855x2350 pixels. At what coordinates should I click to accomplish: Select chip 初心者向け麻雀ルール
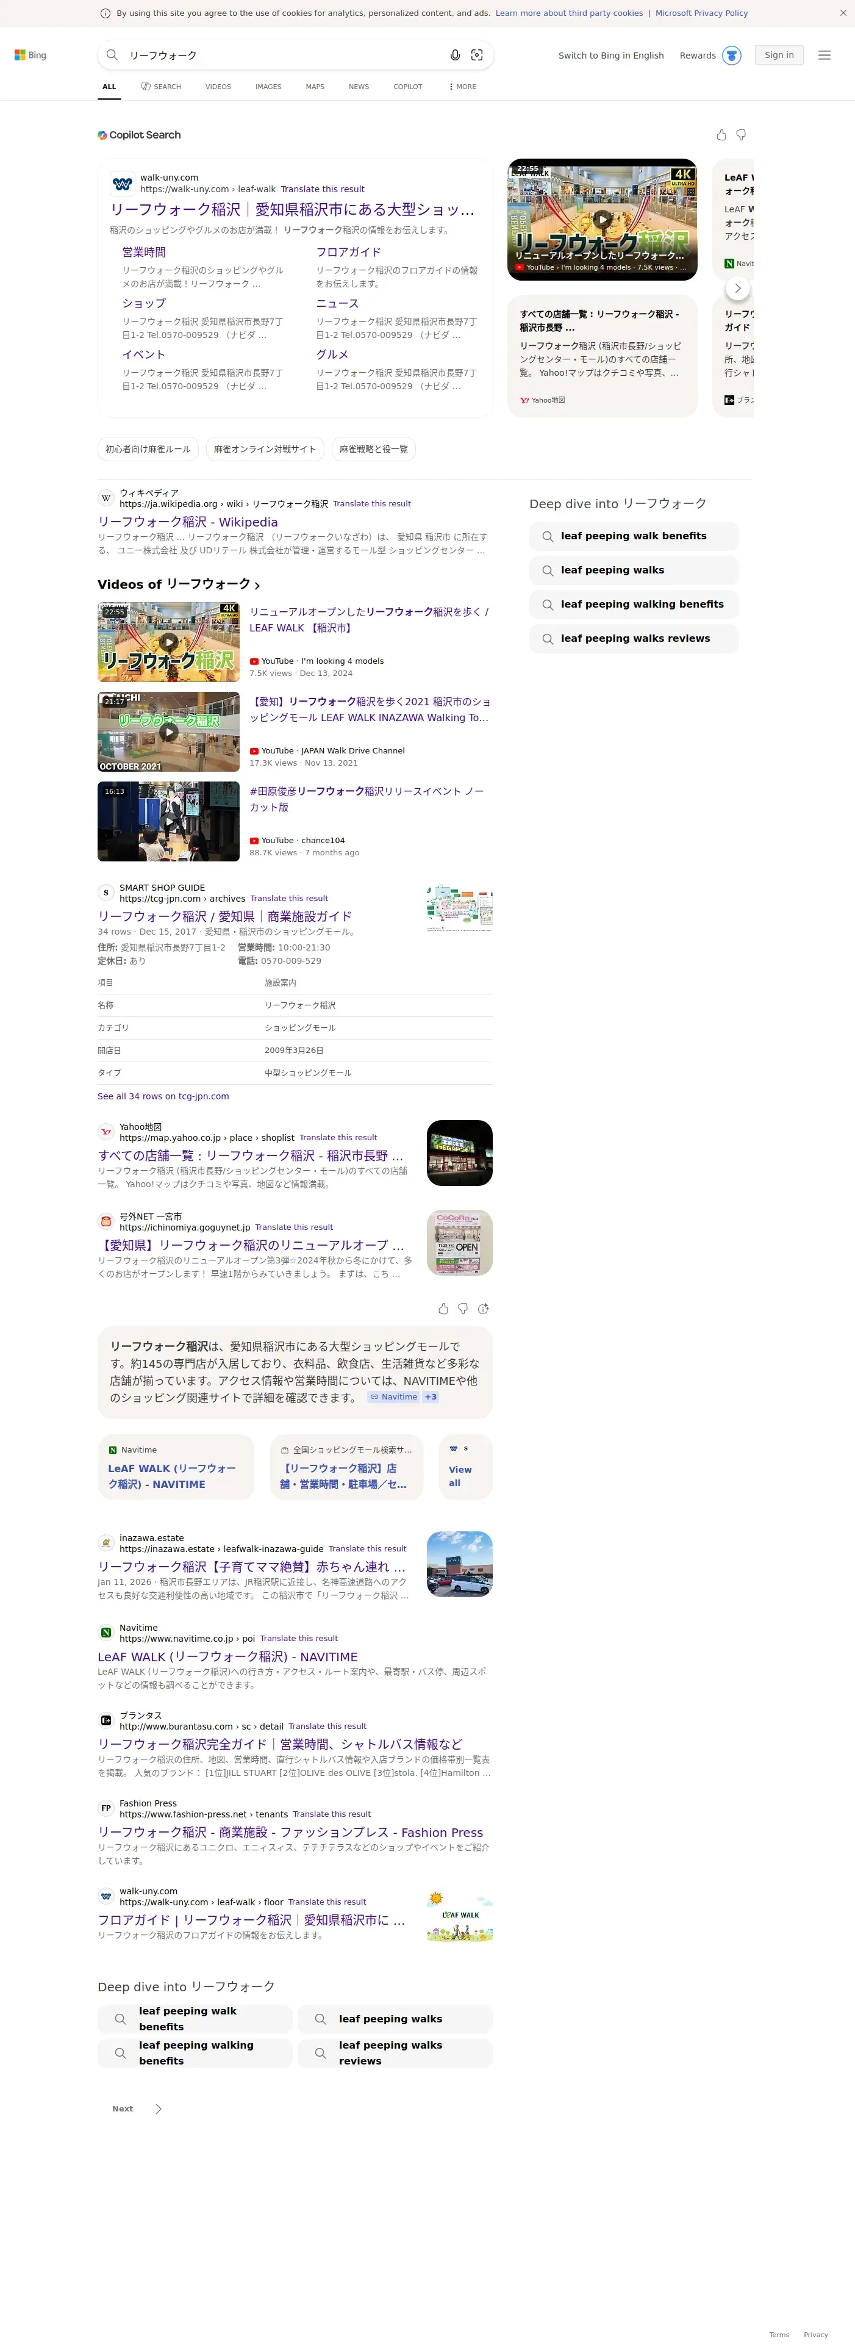coord(148,449)
